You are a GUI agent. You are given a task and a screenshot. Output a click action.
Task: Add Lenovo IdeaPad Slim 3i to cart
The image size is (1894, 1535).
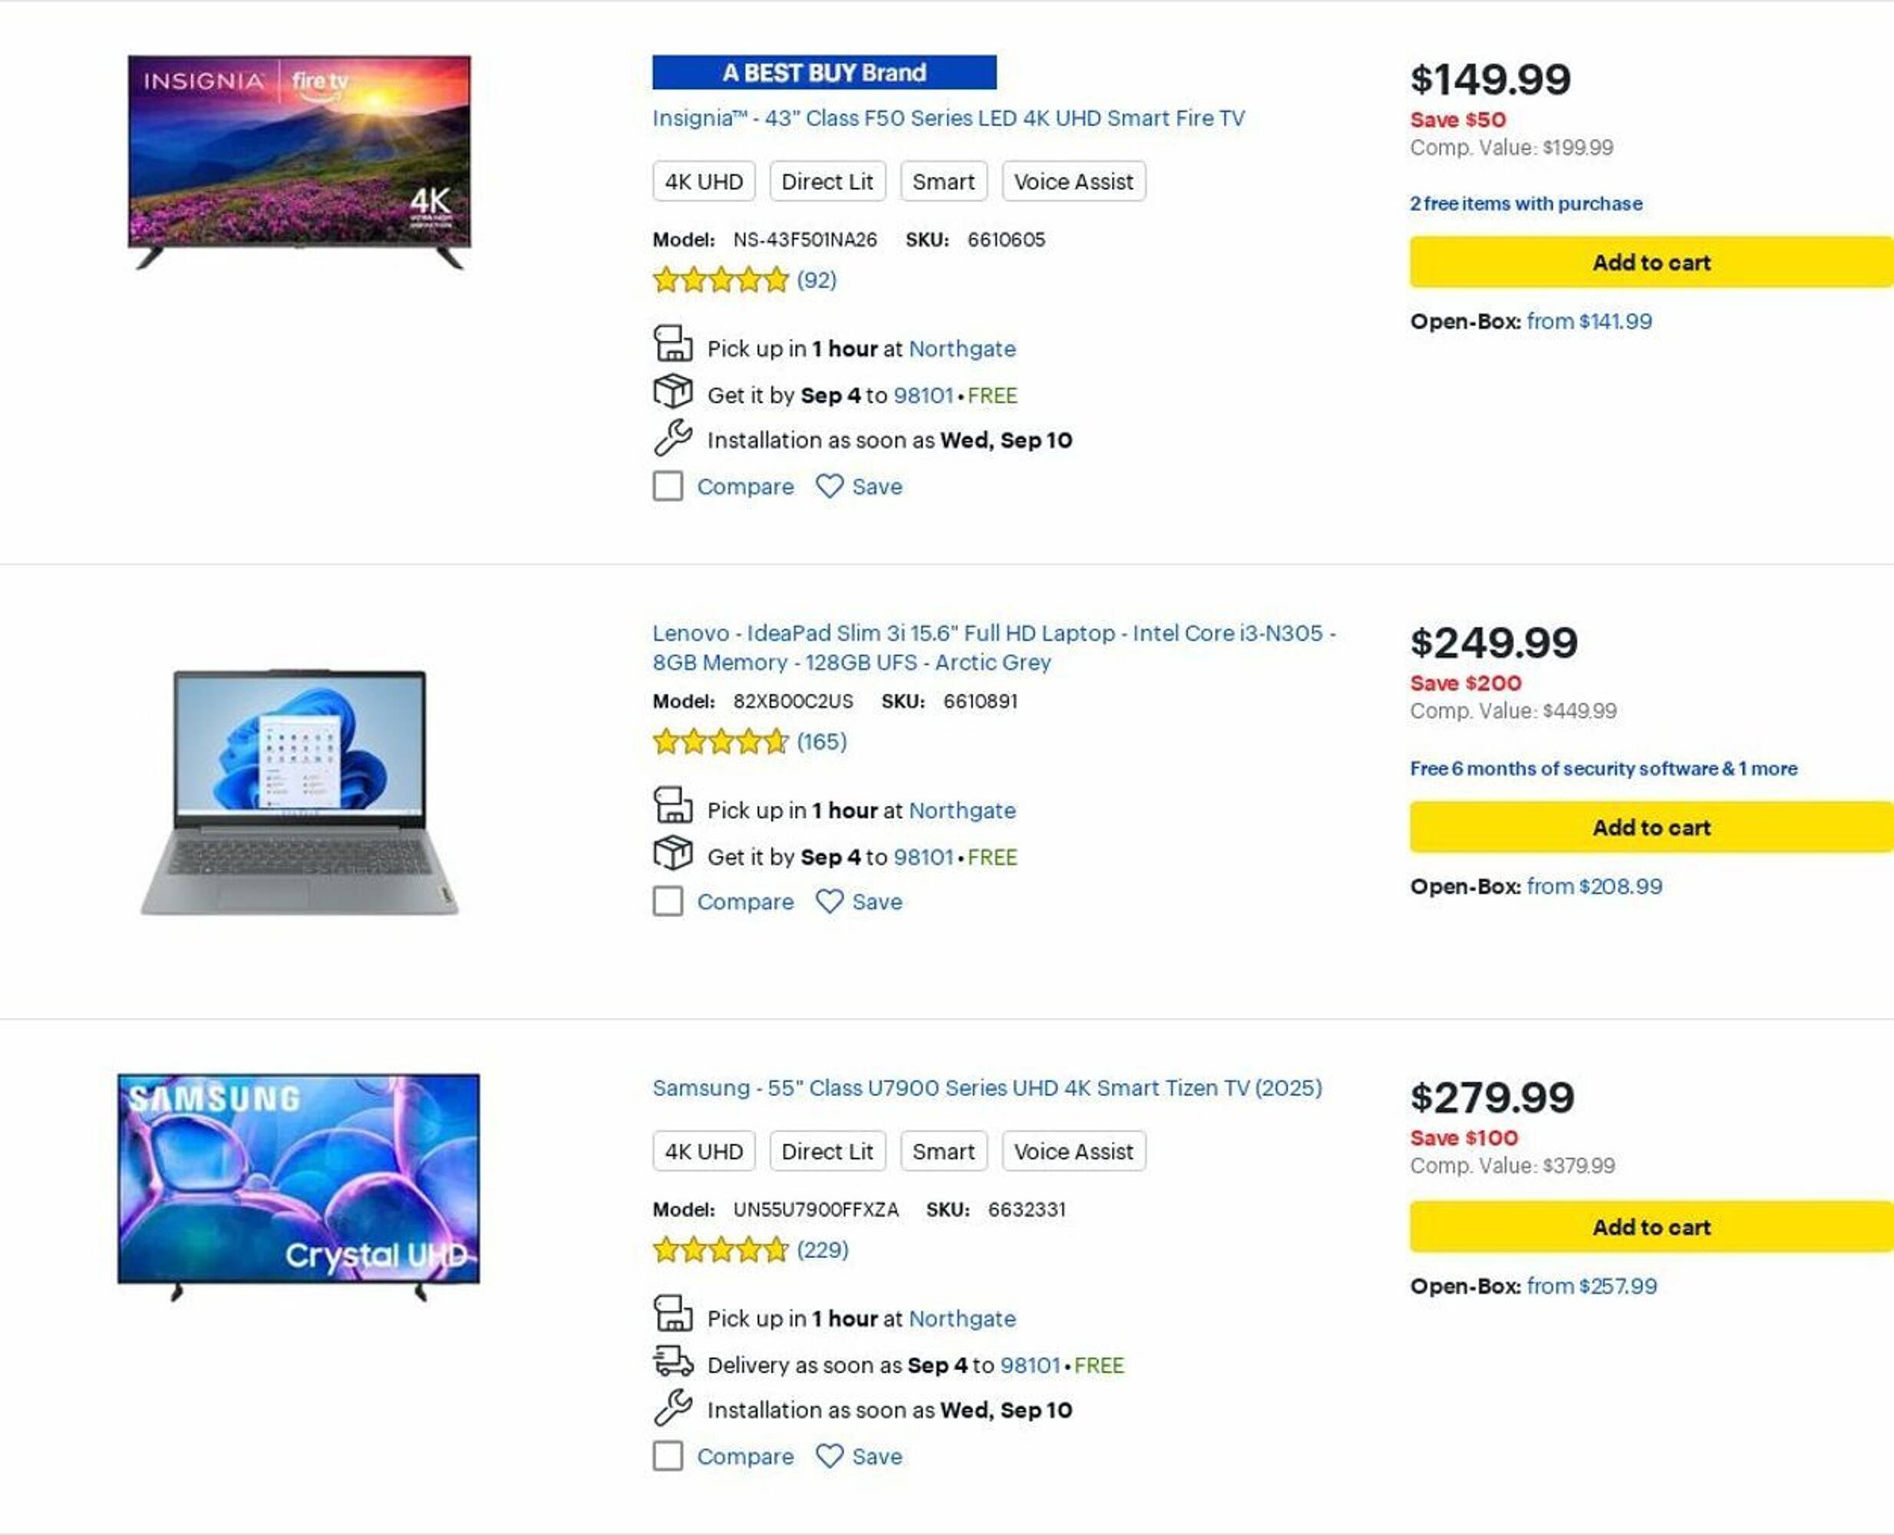[x=1650, y=827]
